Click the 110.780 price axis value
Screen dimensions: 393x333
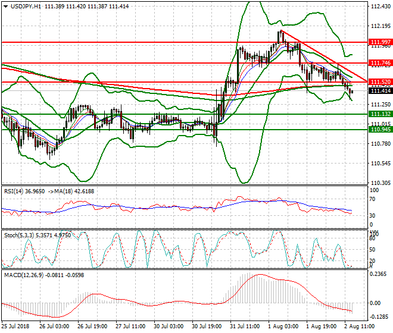[380, 144]
